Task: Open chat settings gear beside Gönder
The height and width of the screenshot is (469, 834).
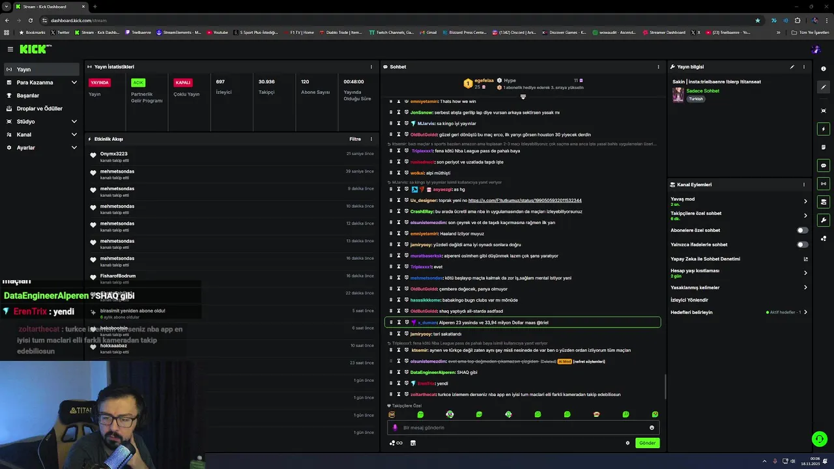Action: coord(628,443)
